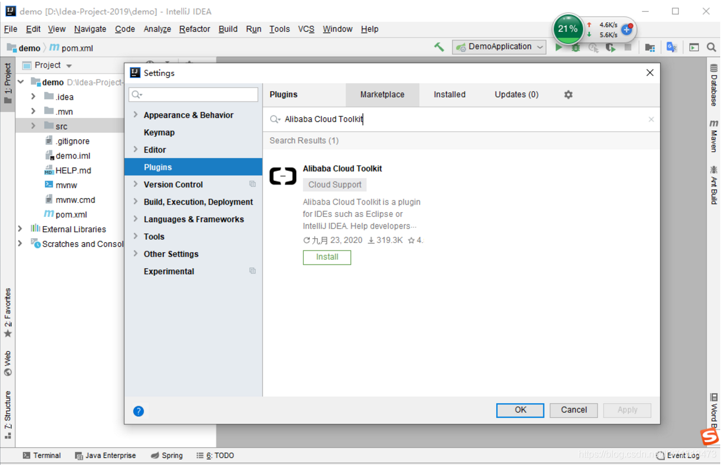722x465 pixels.
Task: Expand the Tools settings group
Action: point(136,236)
